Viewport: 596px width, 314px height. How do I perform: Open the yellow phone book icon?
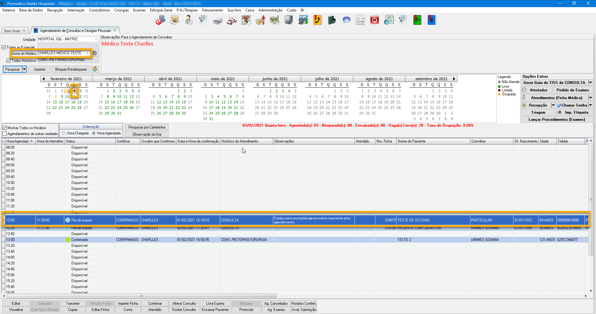click(x=317, y=20)
